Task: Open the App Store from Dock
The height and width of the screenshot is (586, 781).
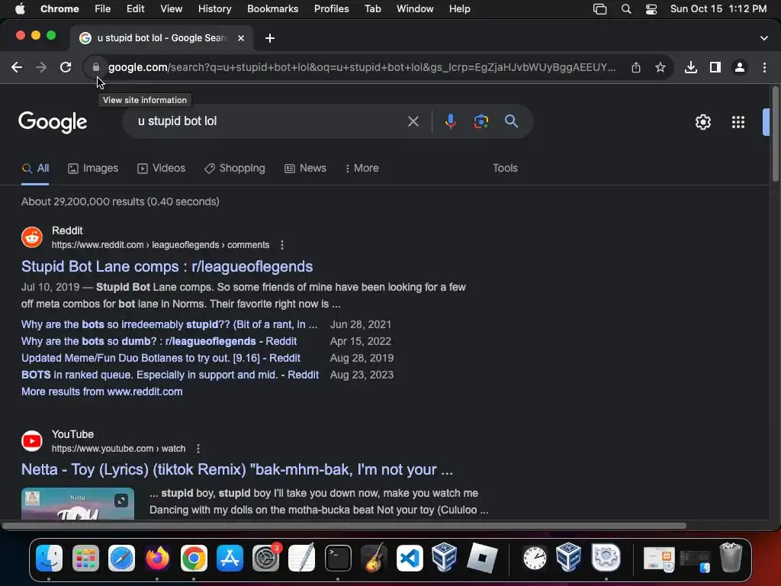Action: tap(230, 558)
